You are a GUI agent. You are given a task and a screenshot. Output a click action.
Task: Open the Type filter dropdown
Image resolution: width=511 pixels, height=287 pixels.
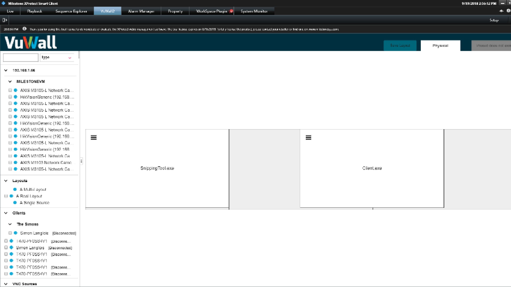(x=57, y=57)
